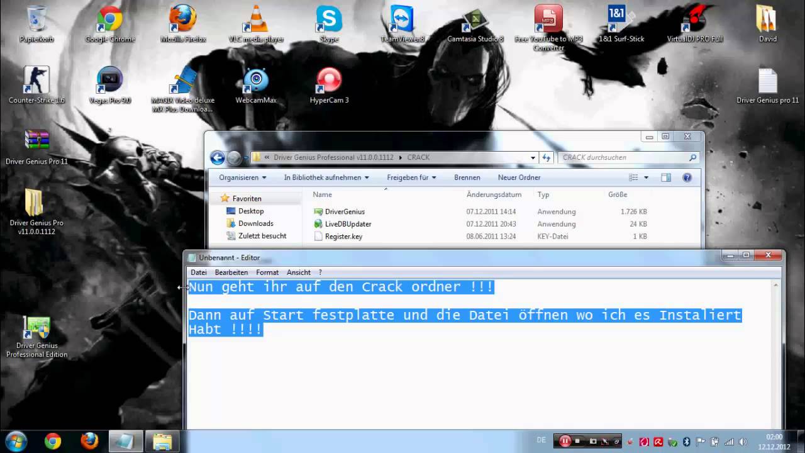Click the Neuer Ordner button
Viewport: 805px width, 453px height.
[519, 178]
